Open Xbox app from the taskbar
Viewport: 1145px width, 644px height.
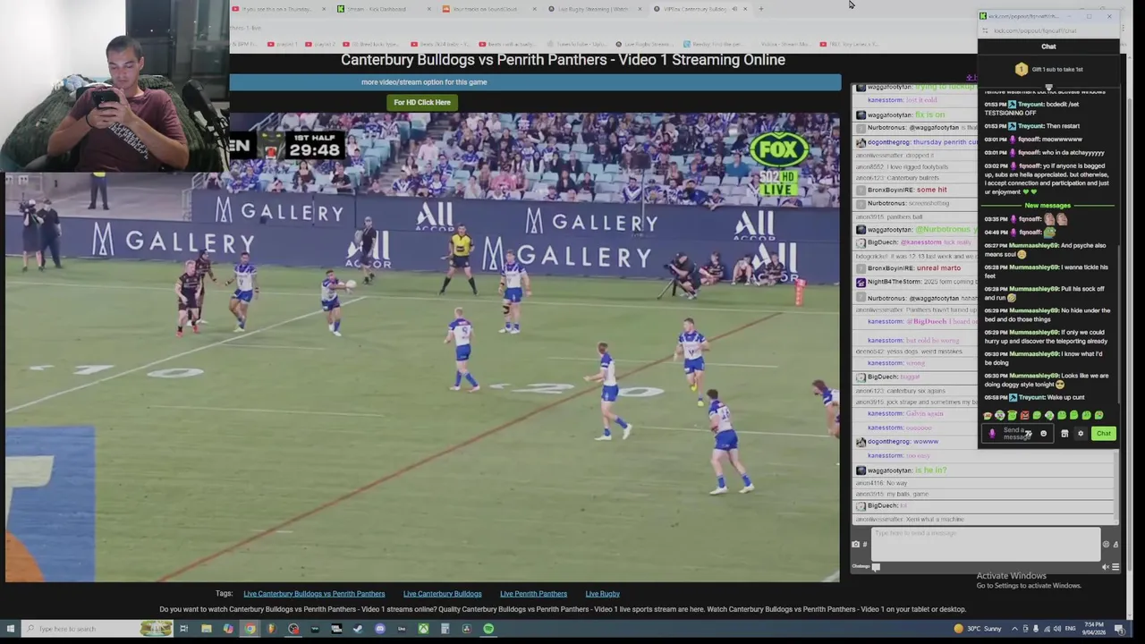(423, 629)
